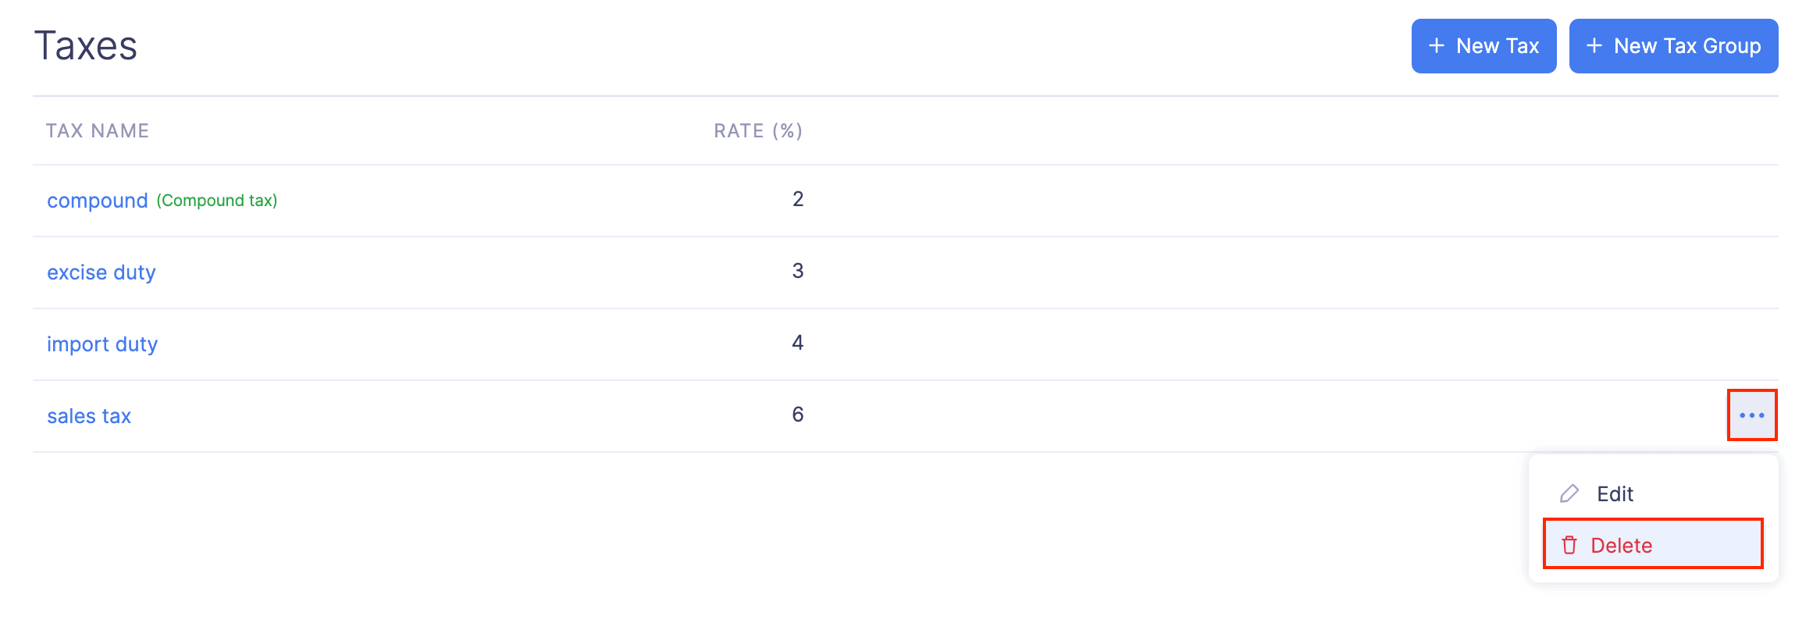Click the RATE (%) column header
Viewport: 1813px width, 623px height.
pyautogui.click(x=757, y=130)
